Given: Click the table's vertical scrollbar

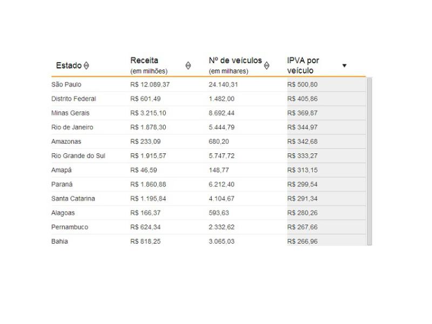Looking at the screenshot, I should [369, 162].
